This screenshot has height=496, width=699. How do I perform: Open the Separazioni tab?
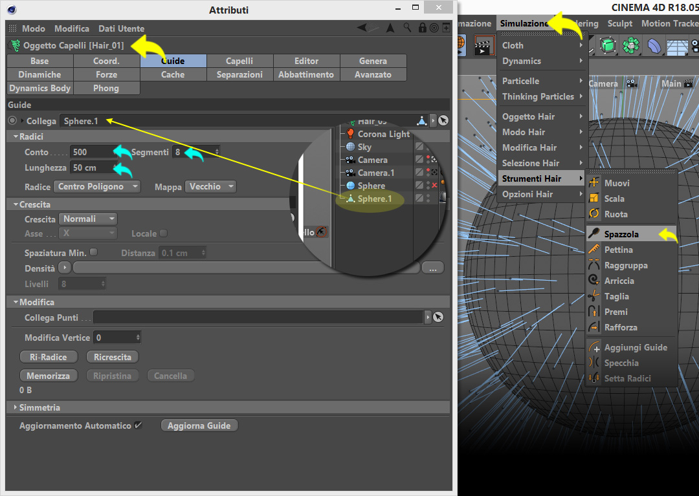(x=239, y=74)
